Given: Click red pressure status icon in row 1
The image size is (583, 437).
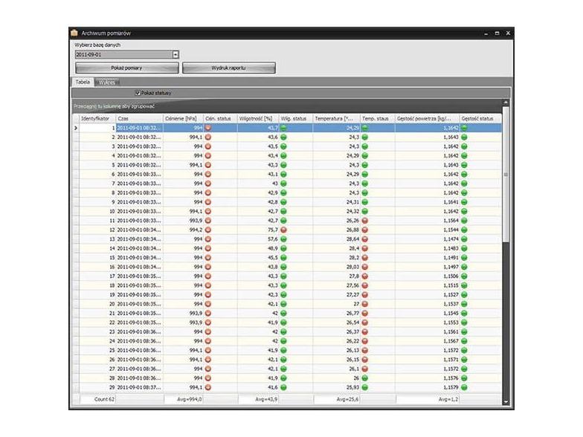Looking at the screenshot, I should click(x=208, y=128).
